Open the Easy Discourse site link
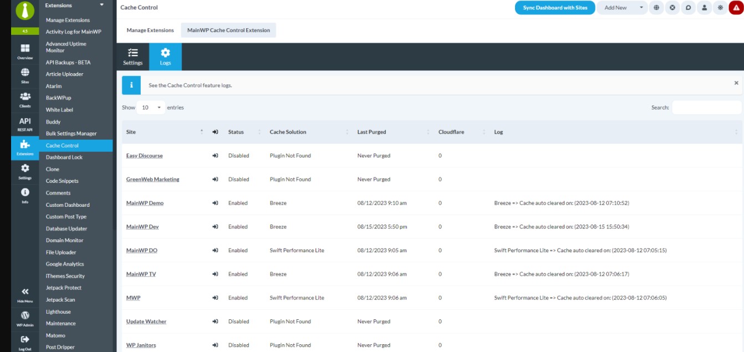 [145, 156]
